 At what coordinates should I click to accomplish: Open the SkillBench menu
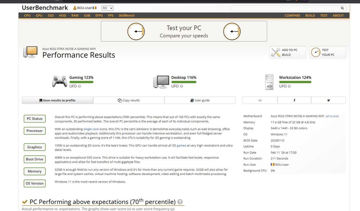tap(126, 15)
